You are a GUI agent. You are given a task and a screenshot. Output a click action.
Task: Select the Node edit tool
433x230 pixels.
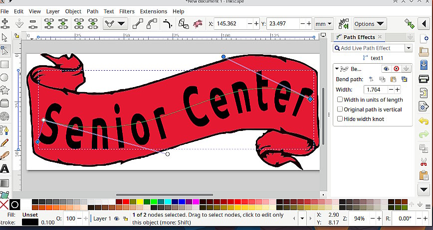[4, 51]
